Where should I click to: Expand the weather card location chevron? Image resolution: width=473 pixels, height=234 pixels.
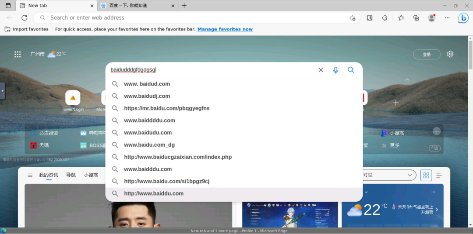coord(366,192)
